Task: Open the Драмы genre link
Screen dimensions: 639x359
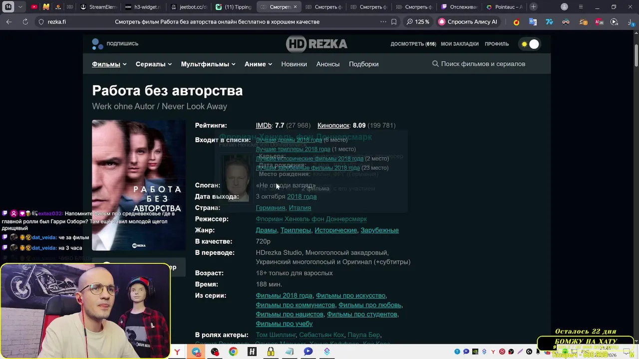Action: [266, 230]
